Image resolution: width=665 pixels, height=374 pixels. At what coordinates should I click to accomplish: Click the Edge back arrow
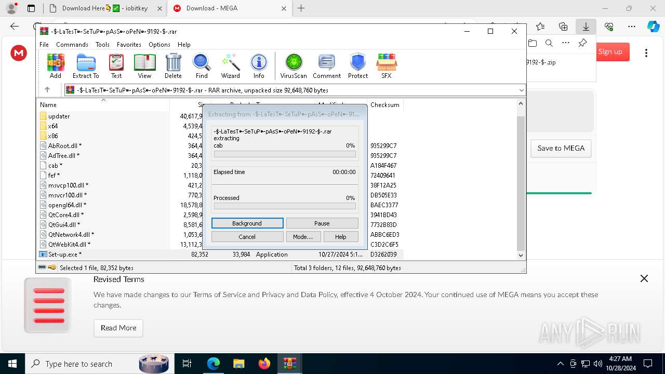pyautogui.click(x=15, y=26)
